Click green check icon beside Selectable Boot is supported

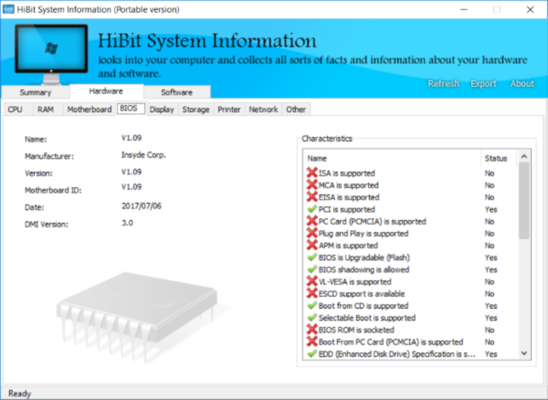312,318
